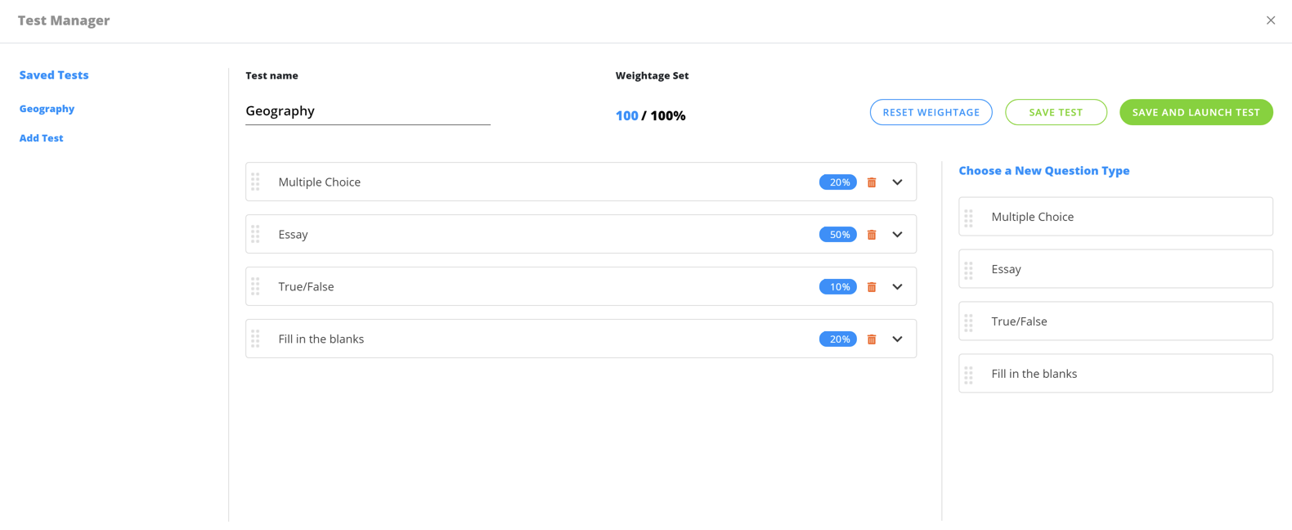Grab drag handle of added Multiple Choice row
1292x530 pixels.
pyautogui.click(x=255, y=182)
